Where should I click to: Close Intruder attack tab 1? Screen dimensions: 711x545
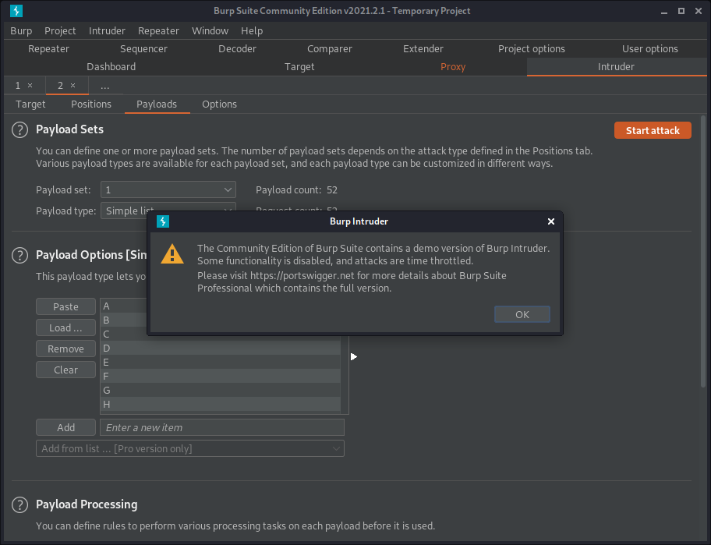click(x=30, y=85)
